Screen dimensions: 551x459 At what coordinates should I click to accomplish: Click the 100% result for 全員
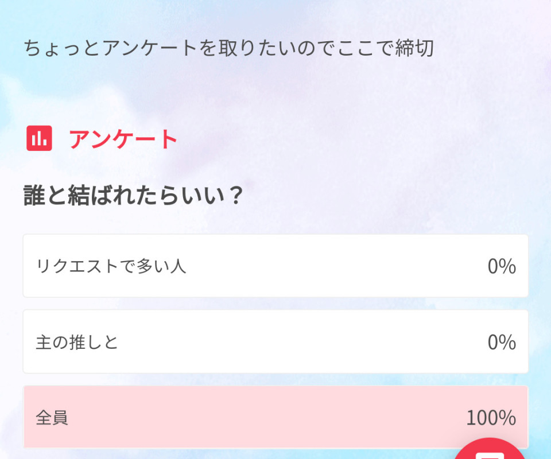click(x=491, y=418)
